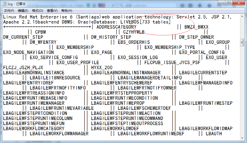Click the text LBAGILEWFMANAGEDINFO
Screen dimensions: 247x143
pos(206,83)
